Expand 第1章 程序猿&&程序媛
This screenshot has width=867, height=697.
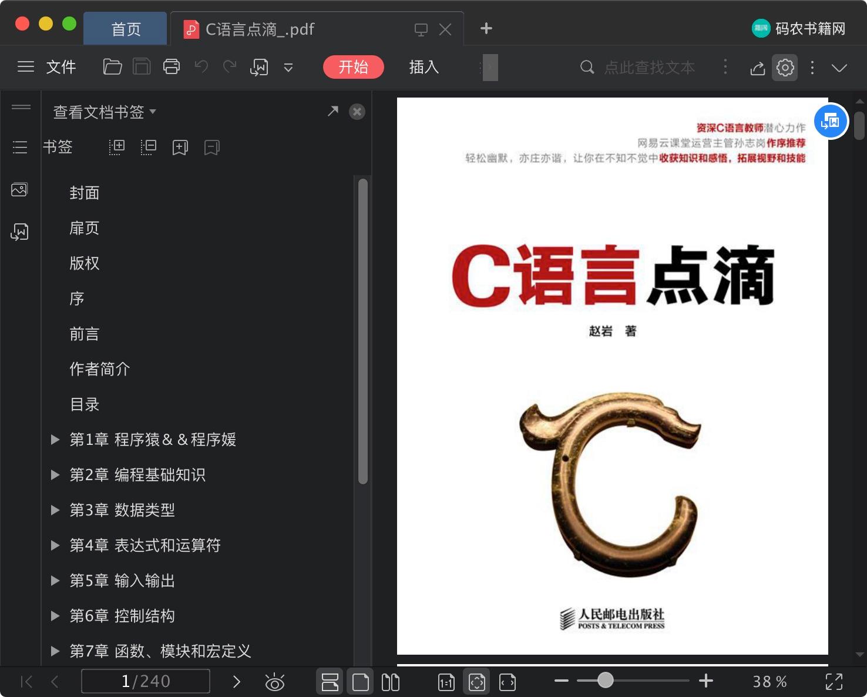pyautogui.click(x=55, y=439)
